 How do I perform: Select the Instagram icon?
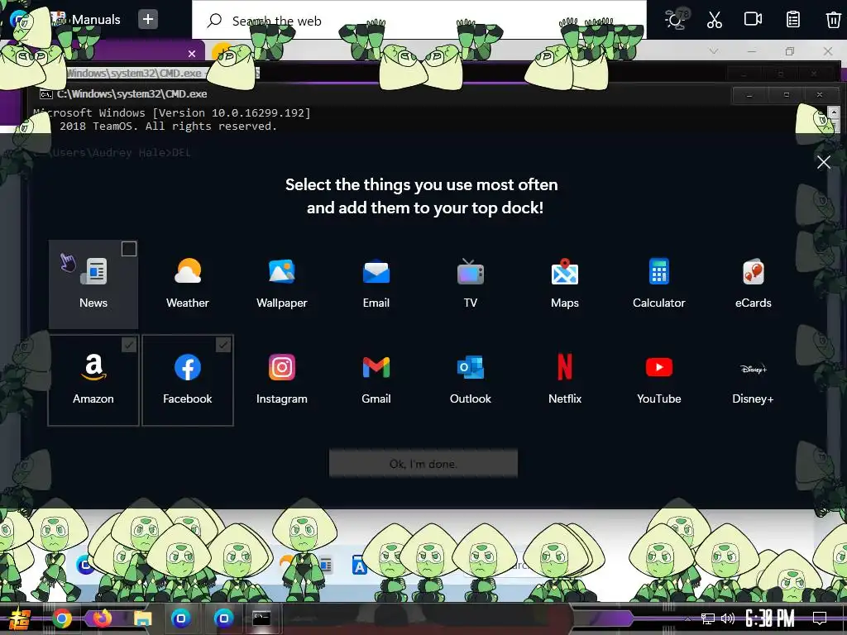(281, 367)
